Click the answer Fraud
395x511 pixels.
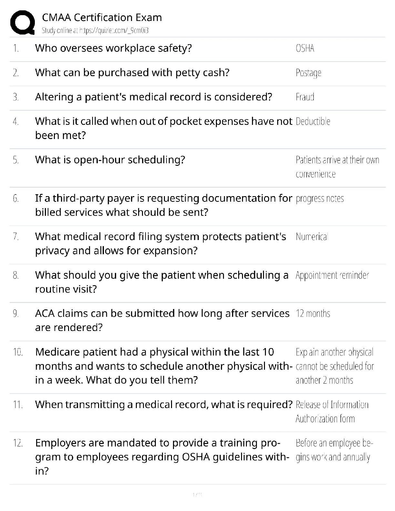tap(305, 97)
